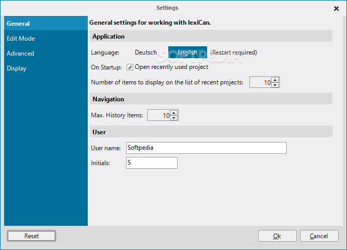The height and width of the screenshot is (250, 347).
Task: Open the Edit Mode settings section
Action: 46,39
